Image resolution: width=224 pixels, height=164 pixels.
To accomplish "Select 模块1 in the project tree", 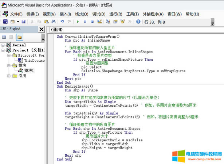I will pos(29,70).
